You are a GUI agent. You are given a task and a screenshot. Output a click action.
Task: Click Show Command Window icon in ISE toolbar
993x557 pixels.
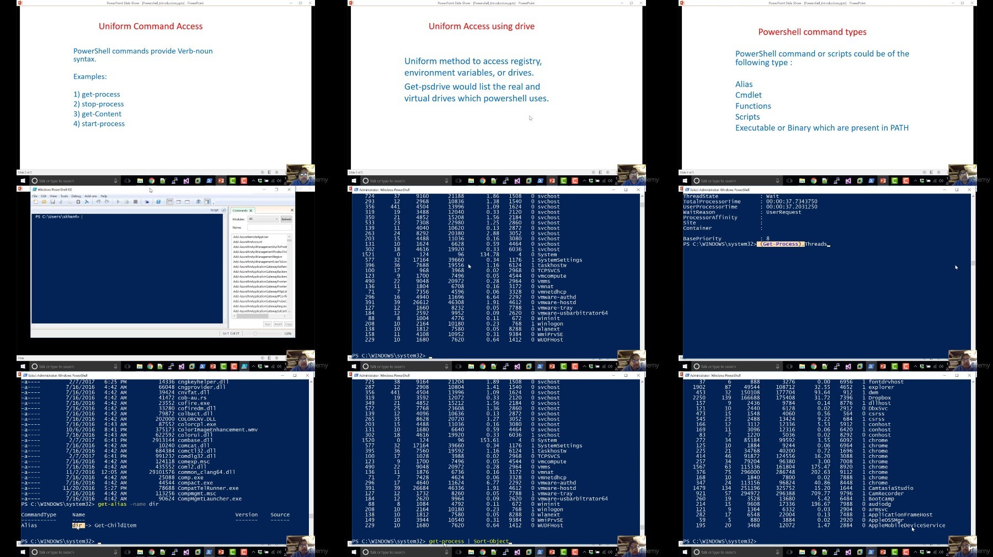(x=199, y=202)
